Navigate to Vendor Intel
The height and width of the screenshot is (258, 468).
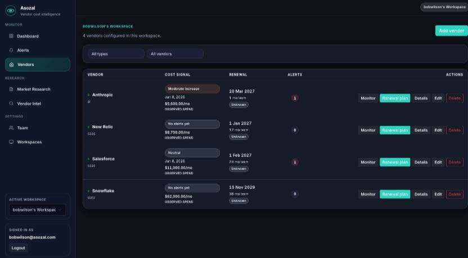tap(38, 104)
